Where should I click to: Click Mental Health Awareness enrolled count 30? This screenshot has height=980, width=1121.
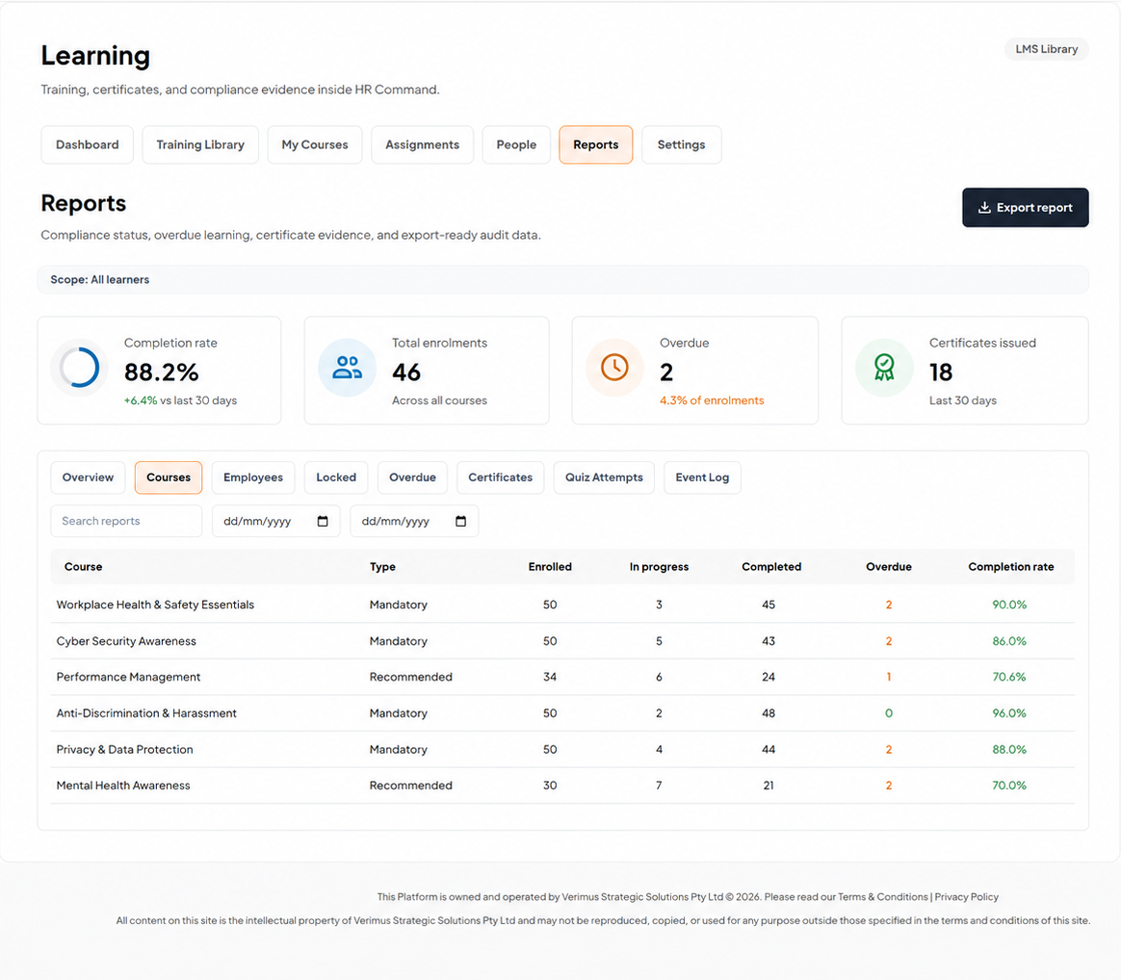coord(550,786)
